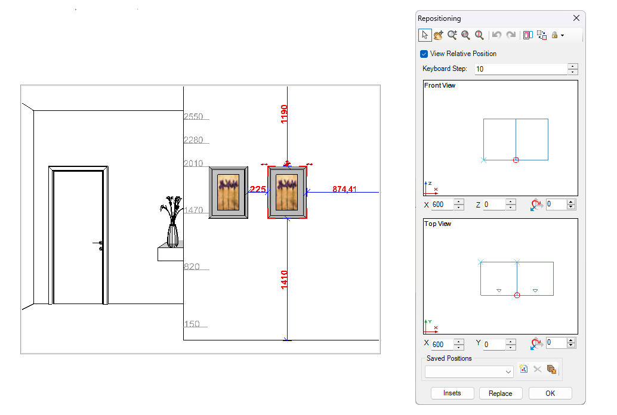
Task: Click the door in the elevation drawing
Action: point(78,236)
